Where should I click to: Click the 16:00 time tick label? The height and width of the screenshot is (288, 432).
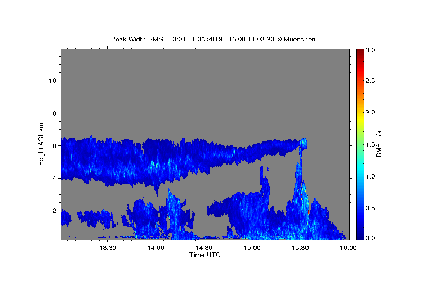pos(348,248)
